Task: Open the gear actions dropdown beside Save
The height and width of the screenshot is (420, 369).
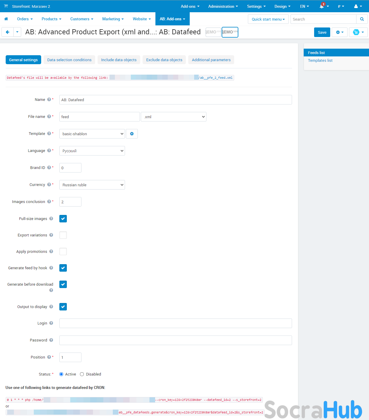Action: click(x=340, y=32)
